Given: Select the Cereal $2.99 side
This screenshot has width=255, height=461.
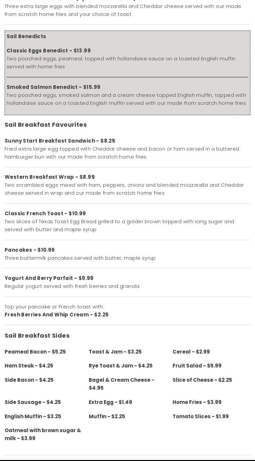Looking at the screenshot, I should point(191,352).
